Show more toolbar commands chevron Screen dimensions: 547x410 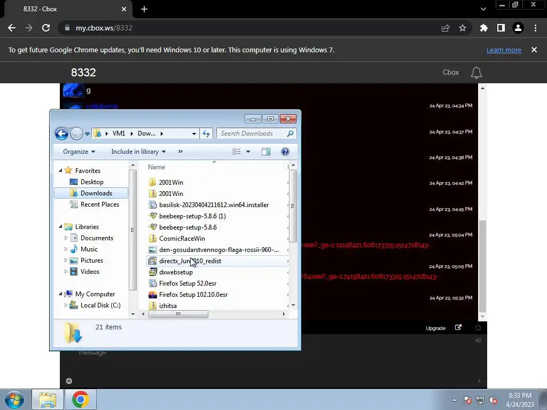coord(181,151)
